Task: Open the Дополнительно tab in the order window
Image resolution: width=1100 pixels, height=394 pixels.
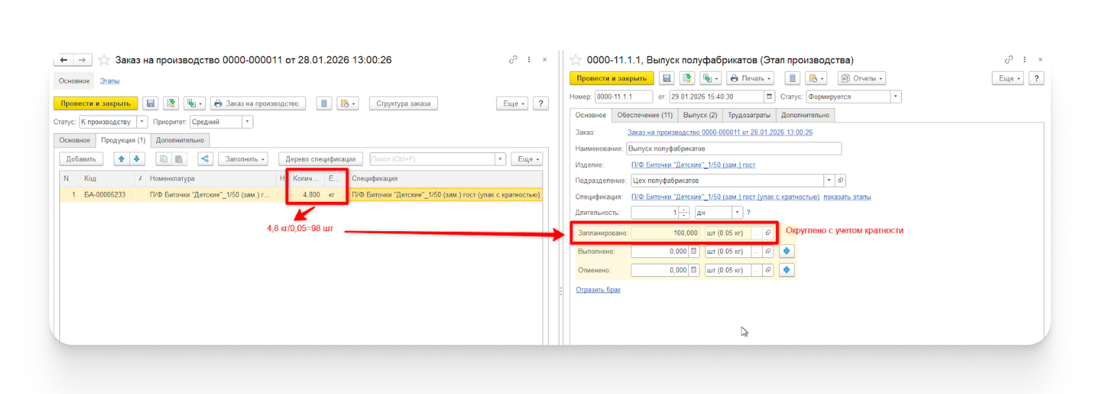Action: 180,140
